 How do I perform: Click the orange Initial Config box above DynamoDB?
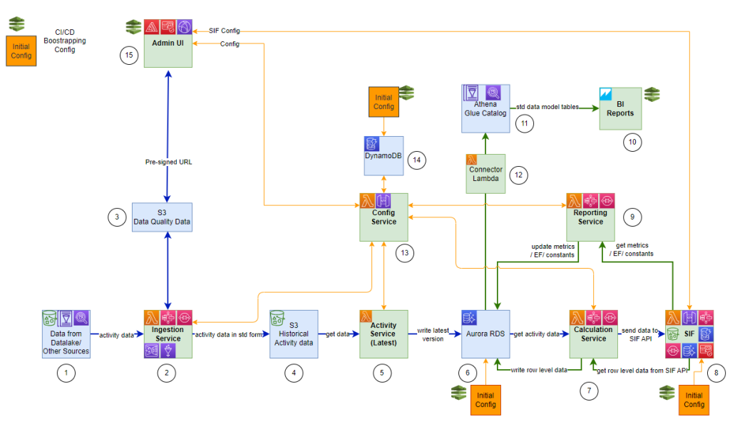(x=384, y=103)
